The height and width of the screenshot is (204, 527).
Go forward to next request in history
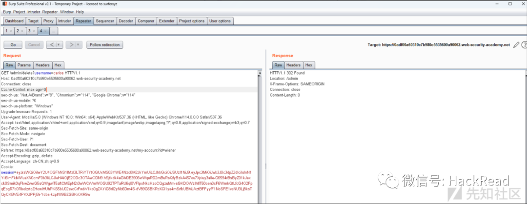(x=72, y=45)
